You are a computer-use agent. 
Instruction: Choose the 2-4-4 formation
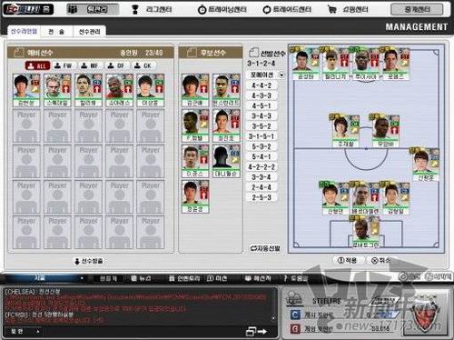pos(262,187)
